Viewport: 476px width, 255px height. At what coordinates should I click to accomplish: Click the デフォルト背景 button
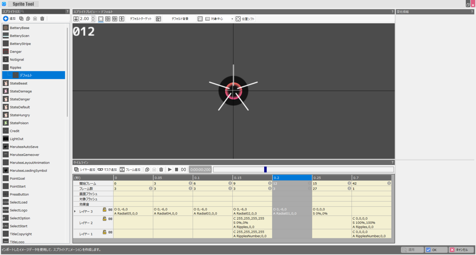click(180, 19)
